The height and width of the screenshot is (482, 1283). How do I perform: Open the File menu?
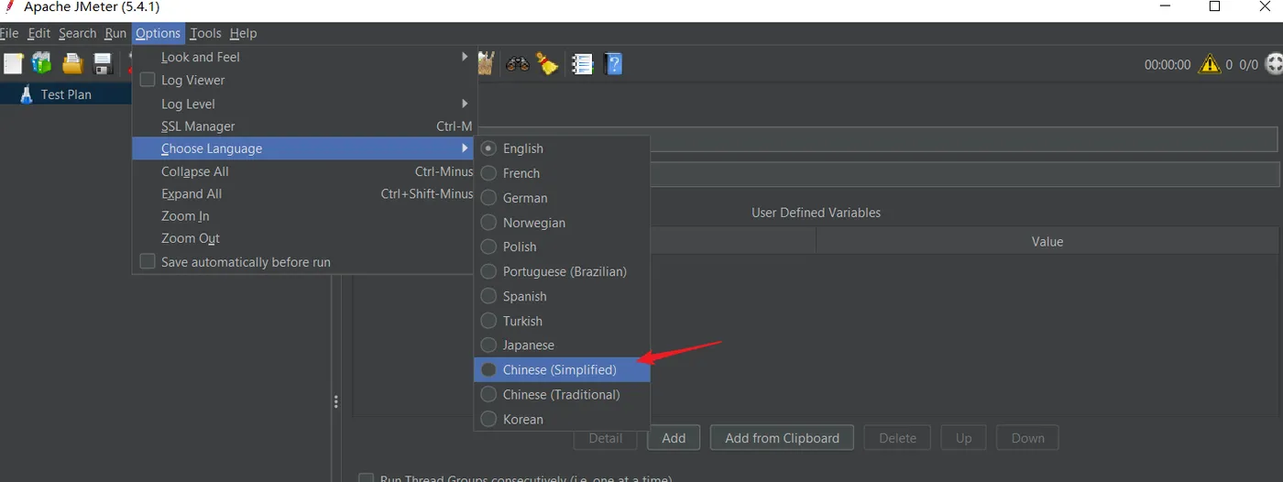9,33
